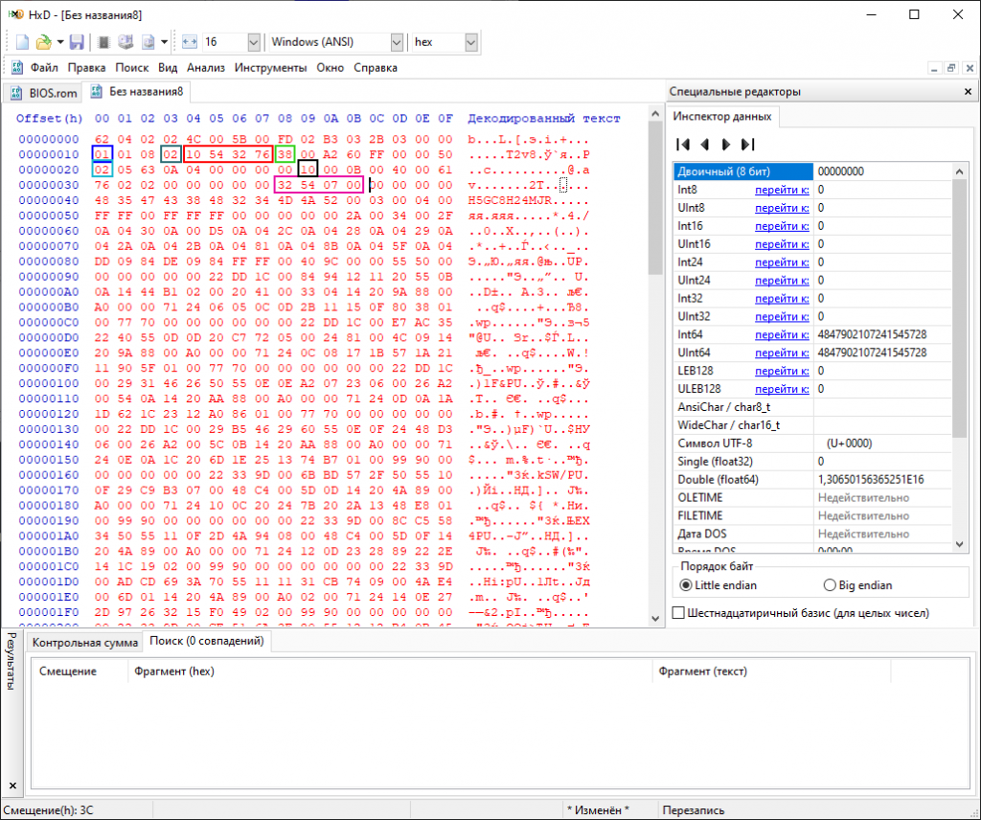Viewport: 981px width, 820px height.
Task: Click перейти к link for ULEB128
Action: (782, 389)
